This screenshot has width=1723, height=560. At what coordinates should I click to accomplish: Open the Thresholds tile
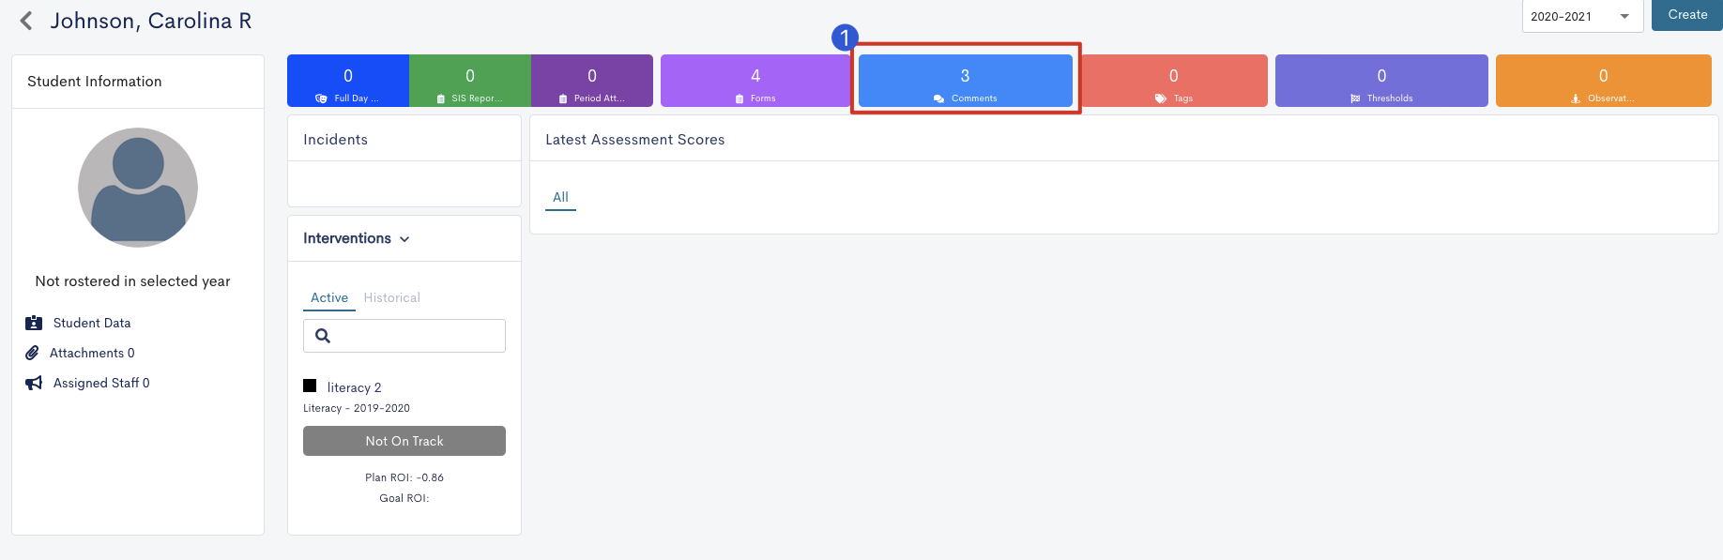click(x=1381, y=81)
